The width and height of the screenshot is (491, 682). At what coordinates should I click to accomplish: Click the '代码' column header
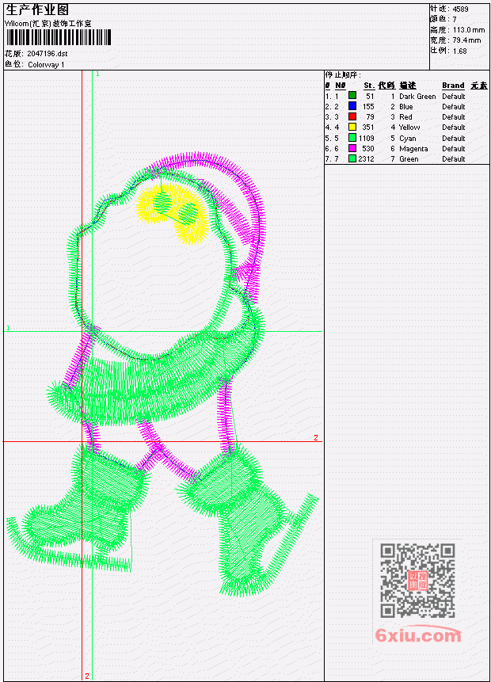(386, 86)
